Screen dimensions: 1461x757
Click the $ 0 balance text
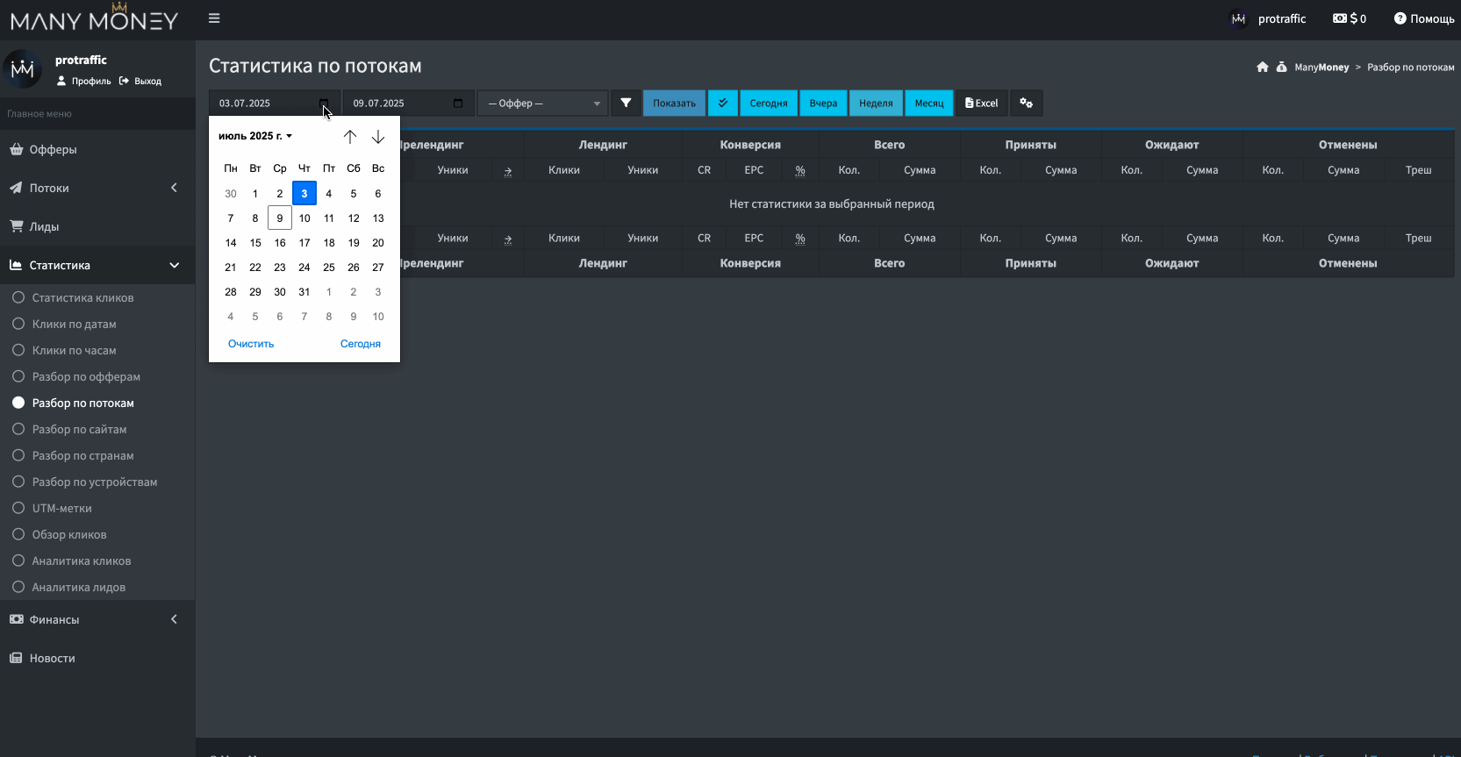[x=1358, y=18]
